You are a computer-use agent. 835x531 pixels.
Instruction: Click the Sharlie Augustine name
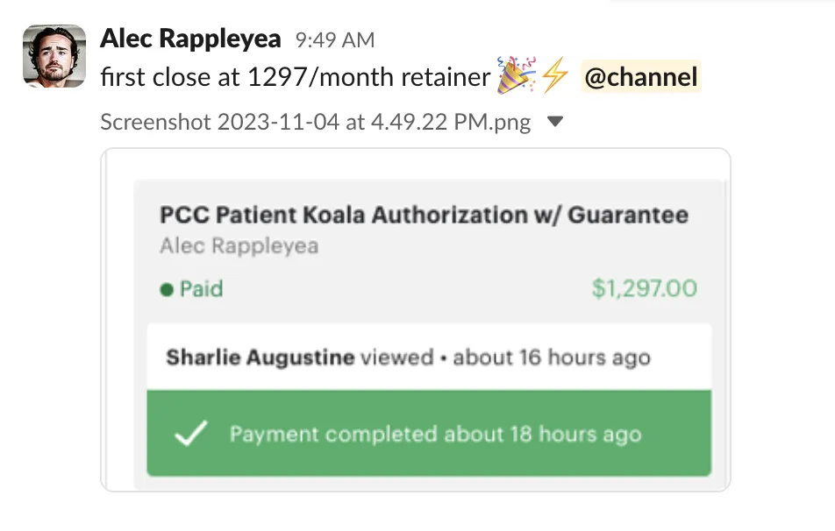tap(260, 357)
